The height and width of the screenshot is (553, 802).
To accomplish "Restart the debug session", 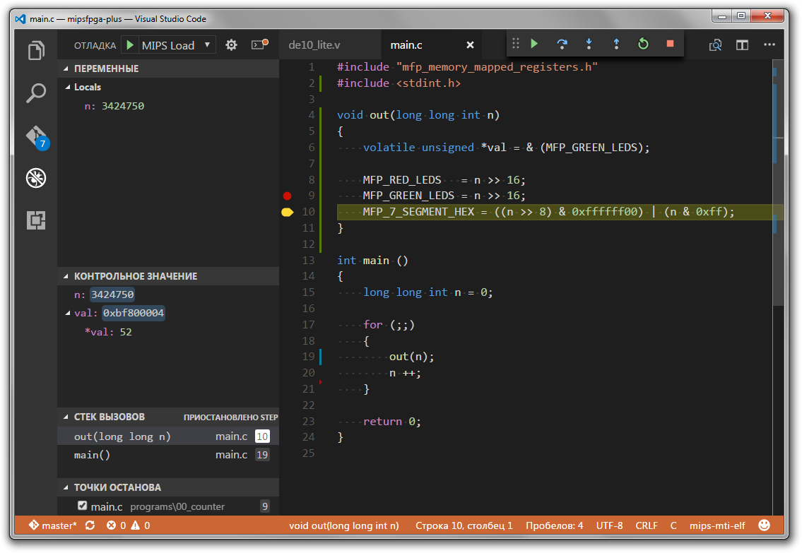I will pyautogui.click(x=643, y=44).
